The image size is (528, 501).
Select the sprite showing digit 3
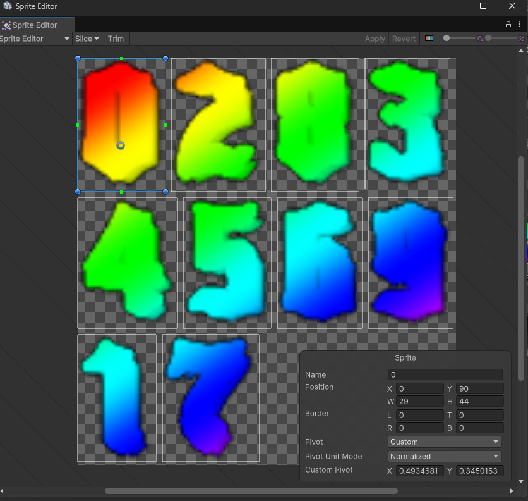[407, 123]
